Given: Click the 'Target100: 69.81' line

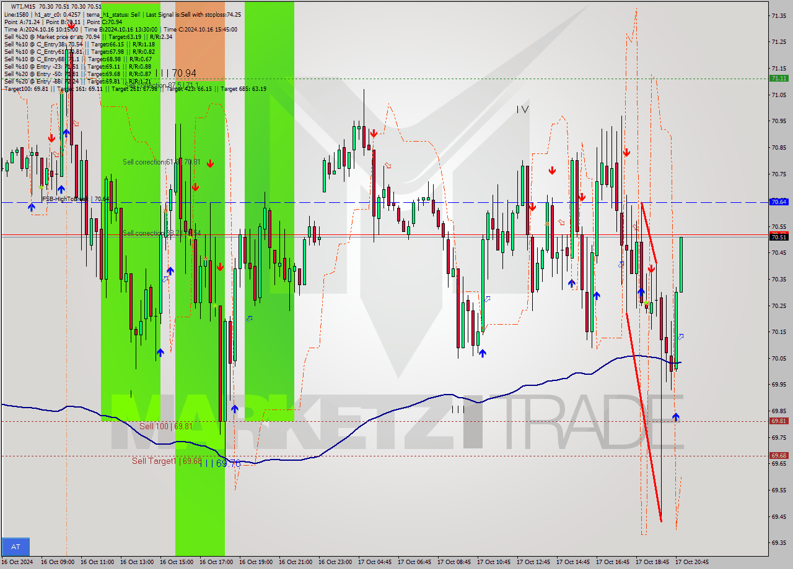Looking at the screenshot, I should coord(135,88).
